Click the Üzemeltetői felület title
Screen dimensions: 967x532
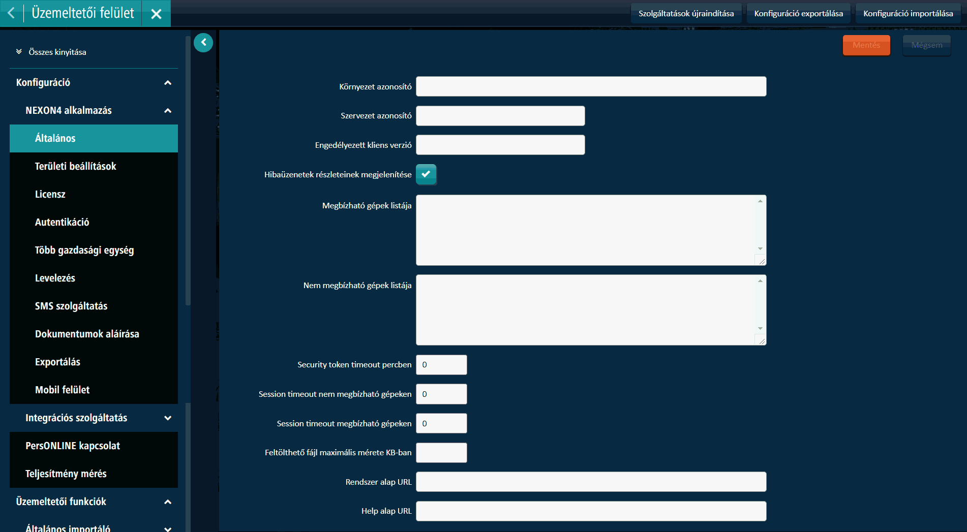pos(83,13)
